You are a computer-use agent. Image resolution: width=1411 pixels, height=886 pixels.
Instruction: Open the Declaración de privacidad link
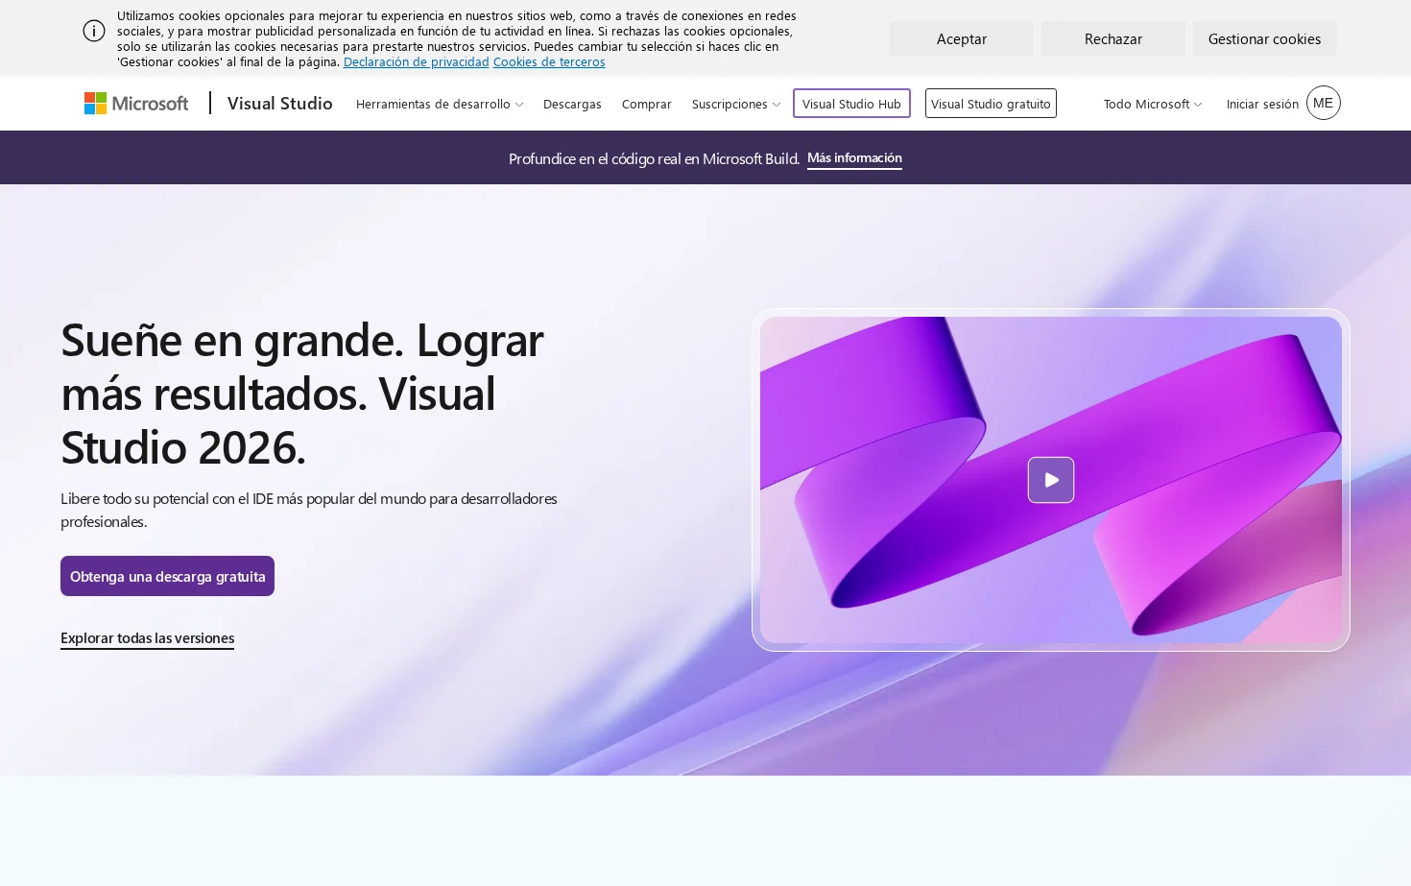coord(417,62)
